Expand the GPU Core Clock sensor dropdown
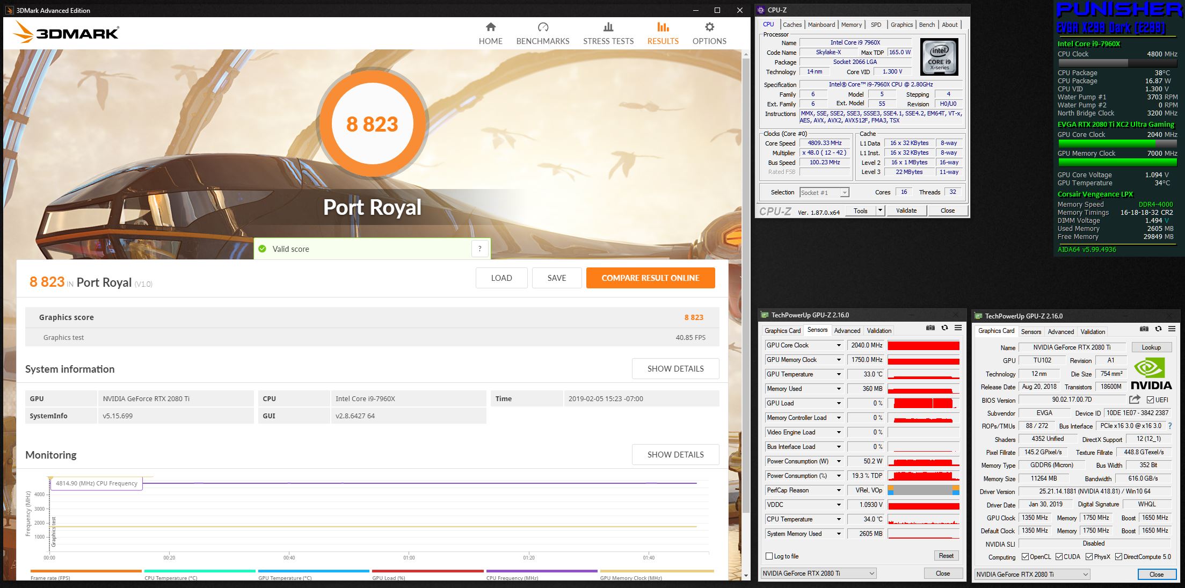Image resolution: width=1185 pixels, height=588 pixels. coord(839,345)
